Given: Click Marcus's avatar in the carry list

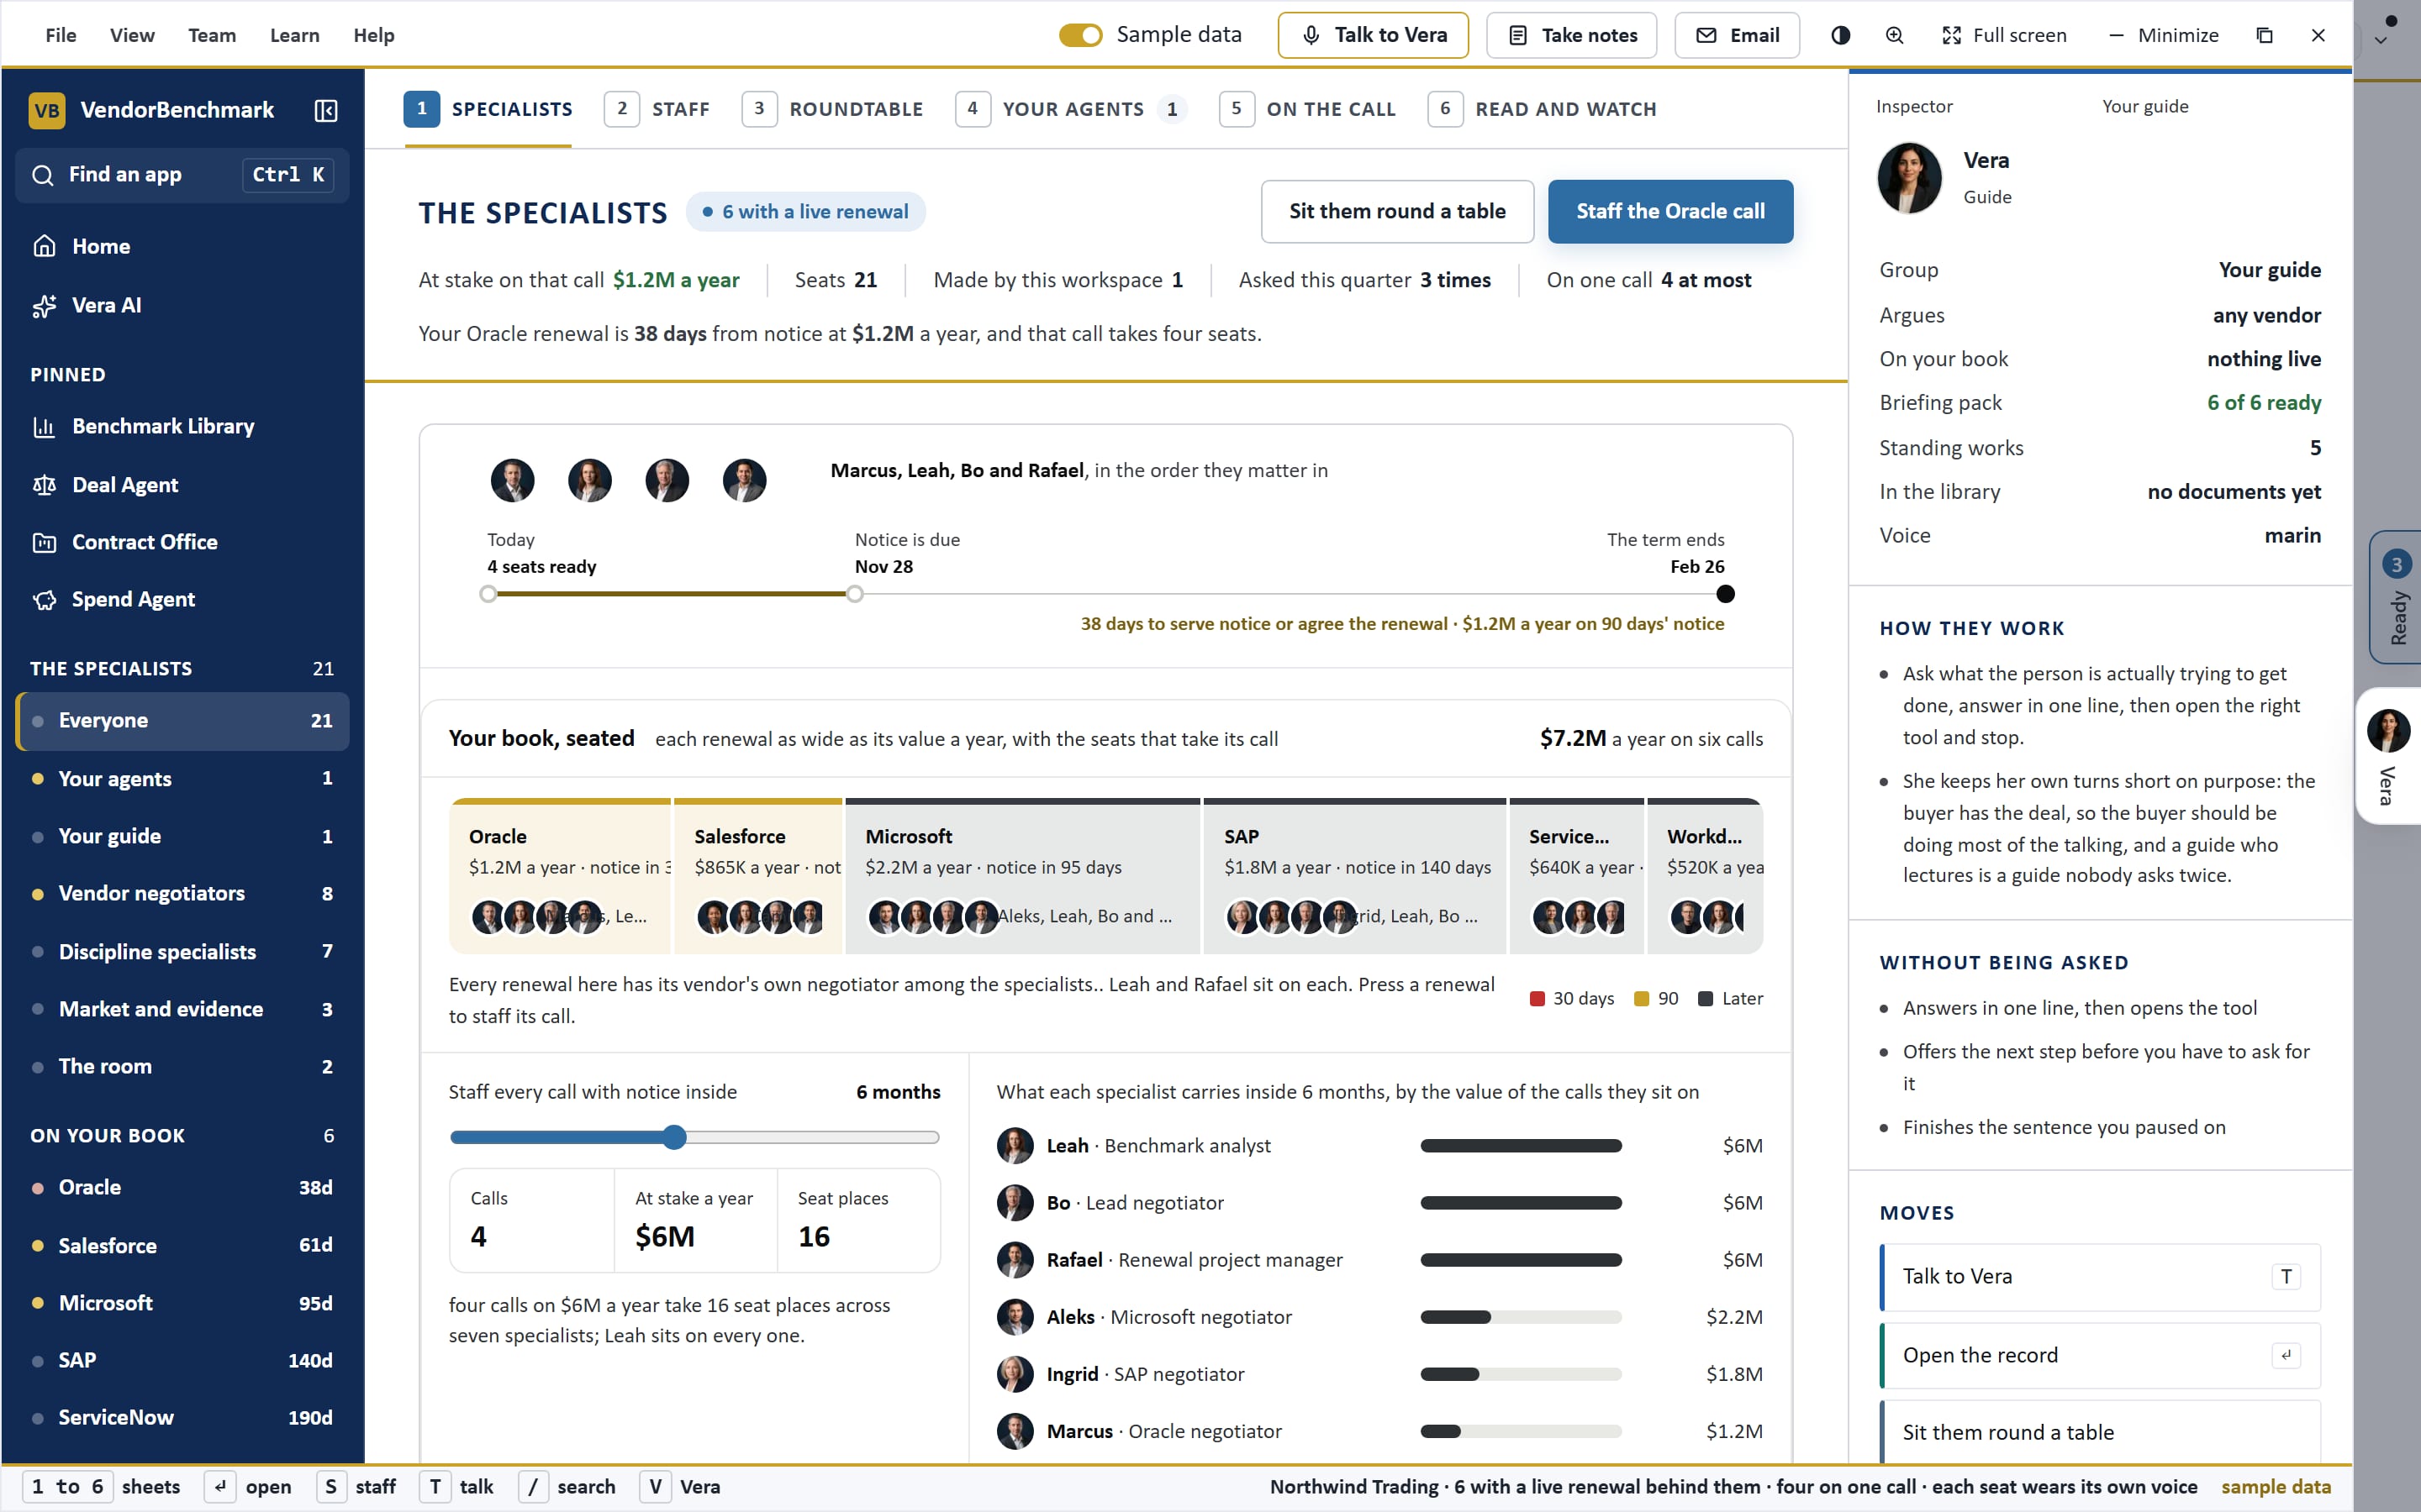Looking at the screenshot, I should pyautogui.click(x=1015, y=1431).
